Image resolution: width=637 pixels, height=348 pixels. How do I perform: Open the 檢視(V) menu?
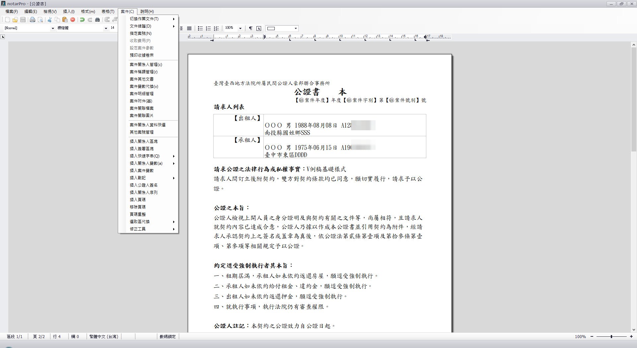click(50, 12)
